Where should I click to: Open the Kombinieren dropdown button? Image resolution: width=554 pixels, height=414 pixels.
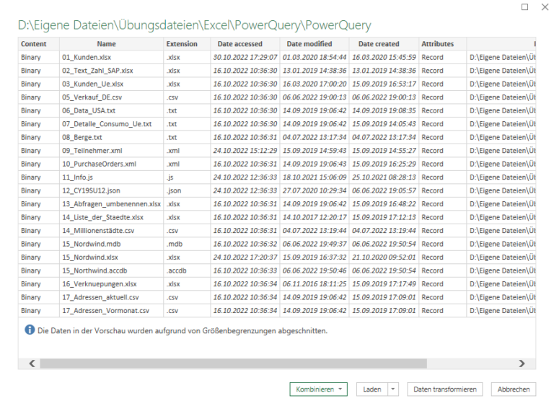click(x=318, y=389)
